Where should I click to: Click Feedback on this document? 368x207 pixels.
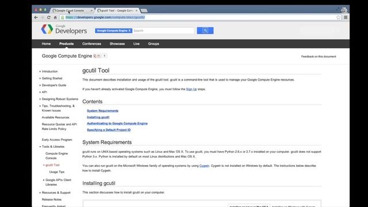pos(319,56)
